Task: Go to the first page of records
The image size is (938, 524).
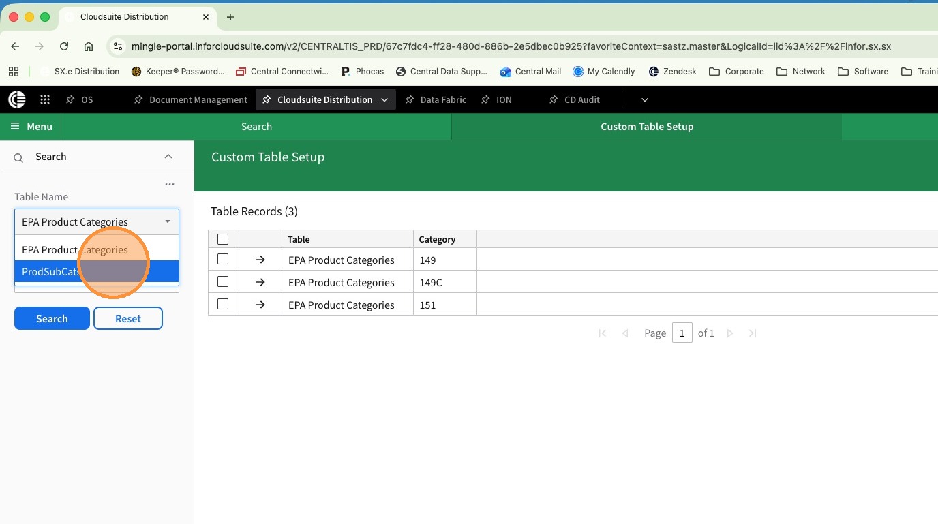Action: coord(603,333)
